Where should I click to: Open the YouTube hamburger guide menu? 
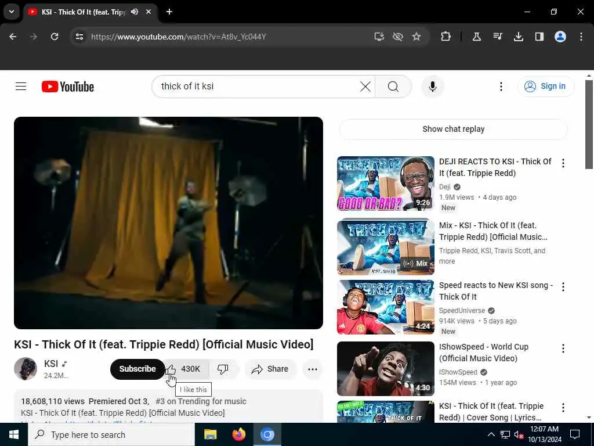pyautogui.click(x=21, y=87)
